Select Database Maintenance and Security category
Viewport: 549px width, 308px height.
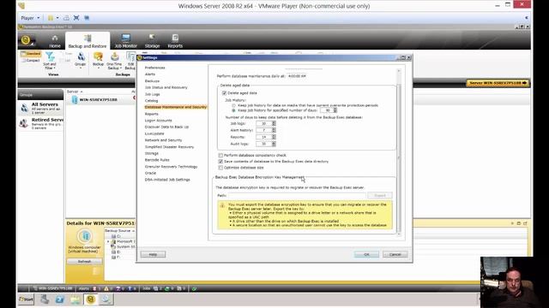(x=175, y=107)
